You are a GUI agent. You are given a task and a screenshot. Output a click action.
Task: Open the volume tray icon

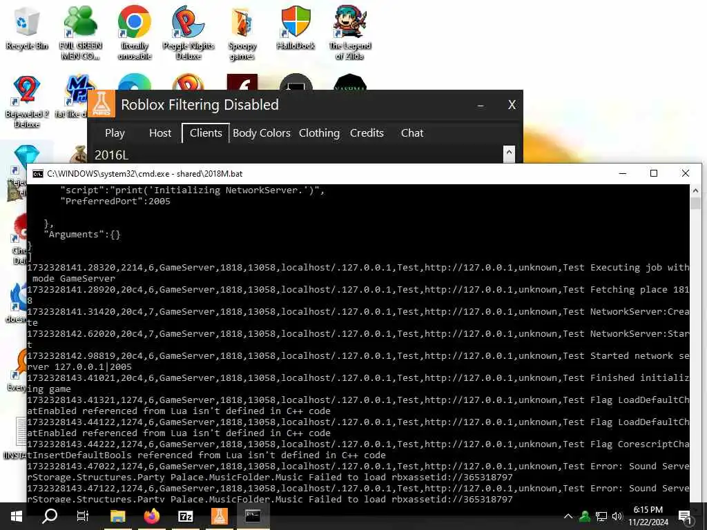pos(617,516)
